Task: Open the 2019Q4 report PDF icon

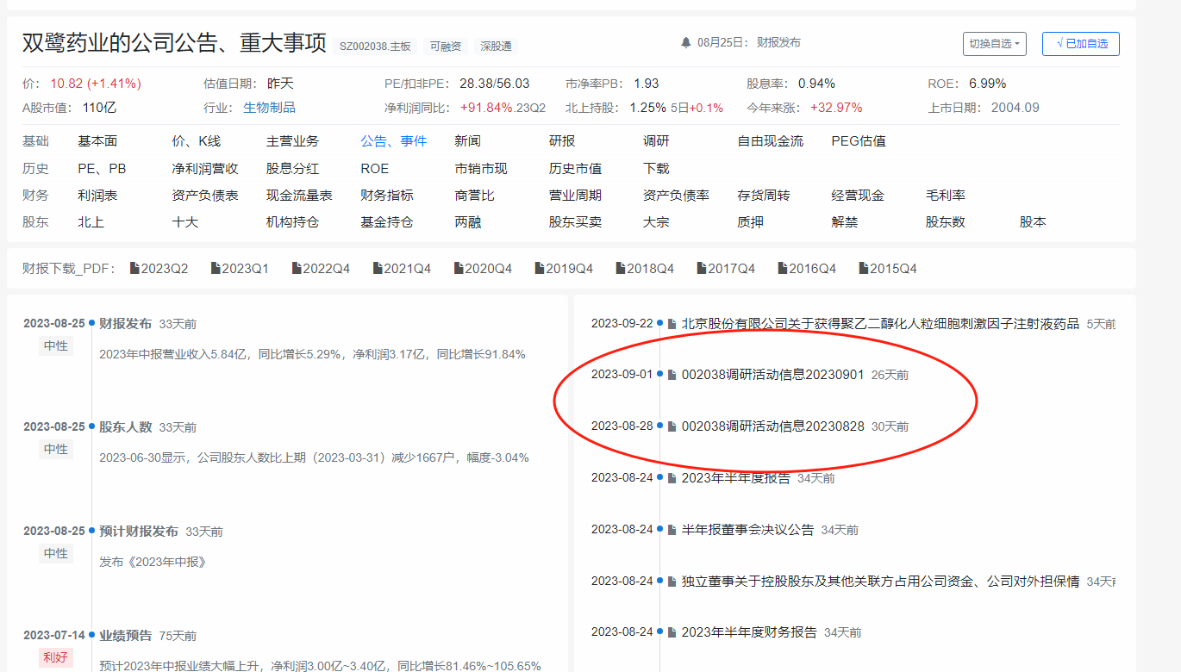Action: click(x=540, y=269)
